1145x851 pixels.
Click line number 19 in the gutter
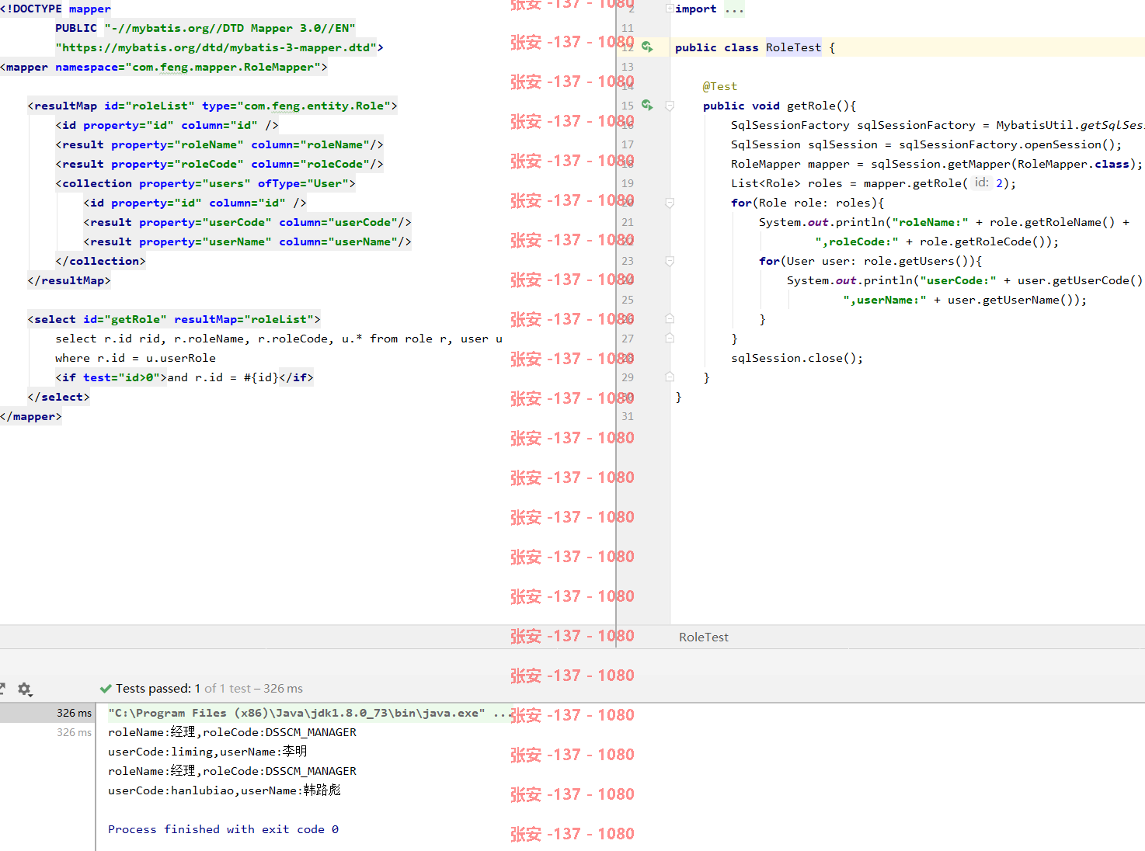(628, 183)
